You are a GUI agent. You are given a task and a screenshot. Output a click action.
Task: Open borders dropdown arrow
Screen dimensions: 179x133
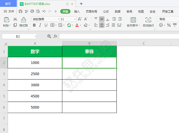56,25
